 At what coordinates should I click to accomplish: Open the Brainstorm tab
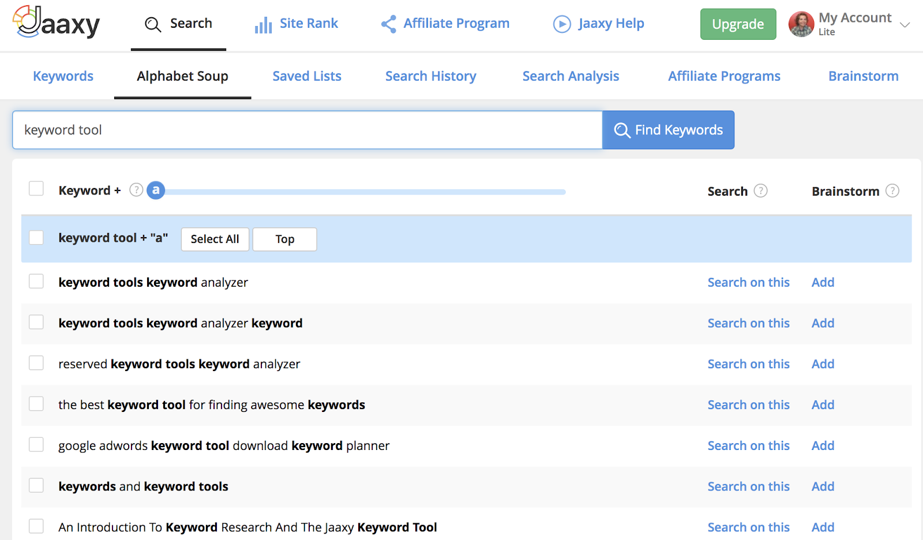(x=864, y=76)
